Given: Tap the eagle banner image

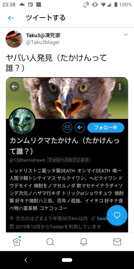Looking at the screenshot, I should pyautogui.click(x=67, y=98).
